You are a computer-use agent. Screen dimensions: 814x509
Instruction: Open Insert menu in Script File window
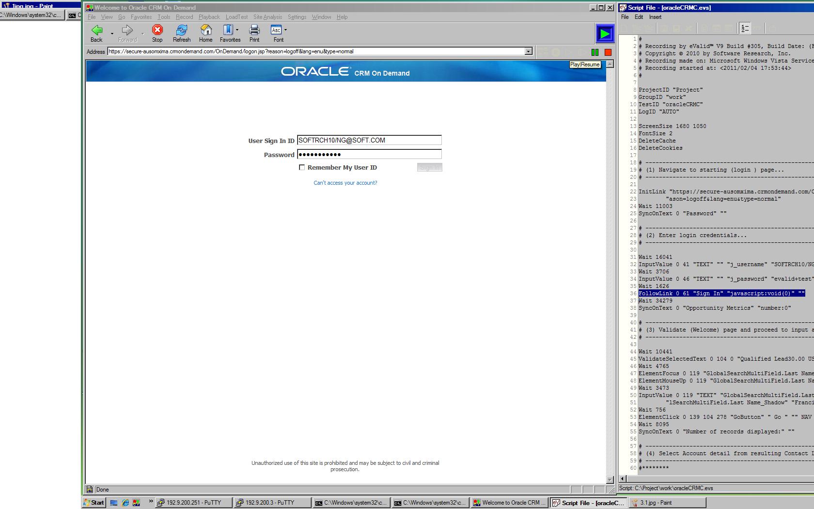(655, 17)
